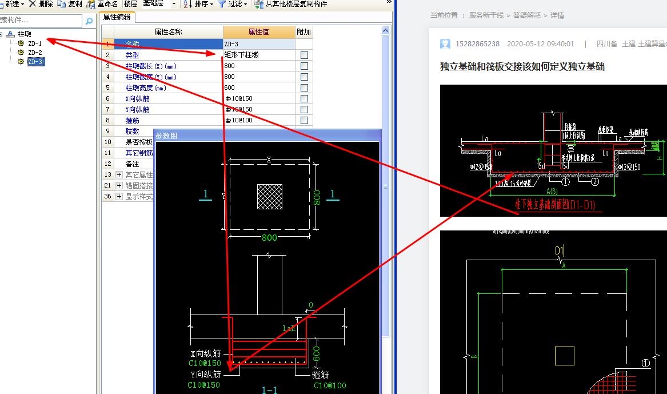The image size is (667, 394).
Task: Click the 类型 property name link
Action: [x=132, y=55]
